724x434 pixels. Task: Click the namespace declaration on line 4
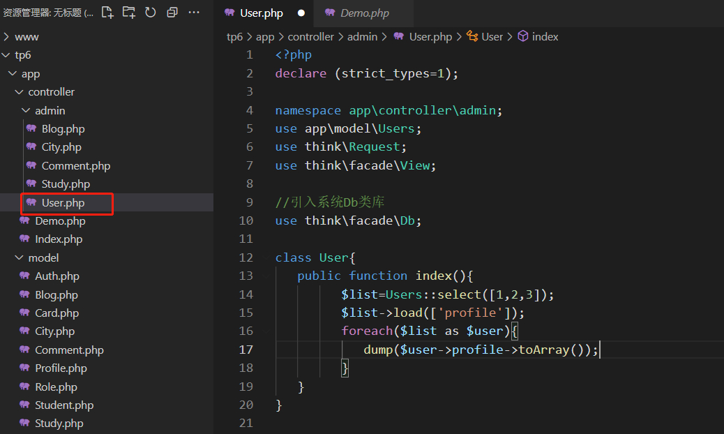point(389,110)
